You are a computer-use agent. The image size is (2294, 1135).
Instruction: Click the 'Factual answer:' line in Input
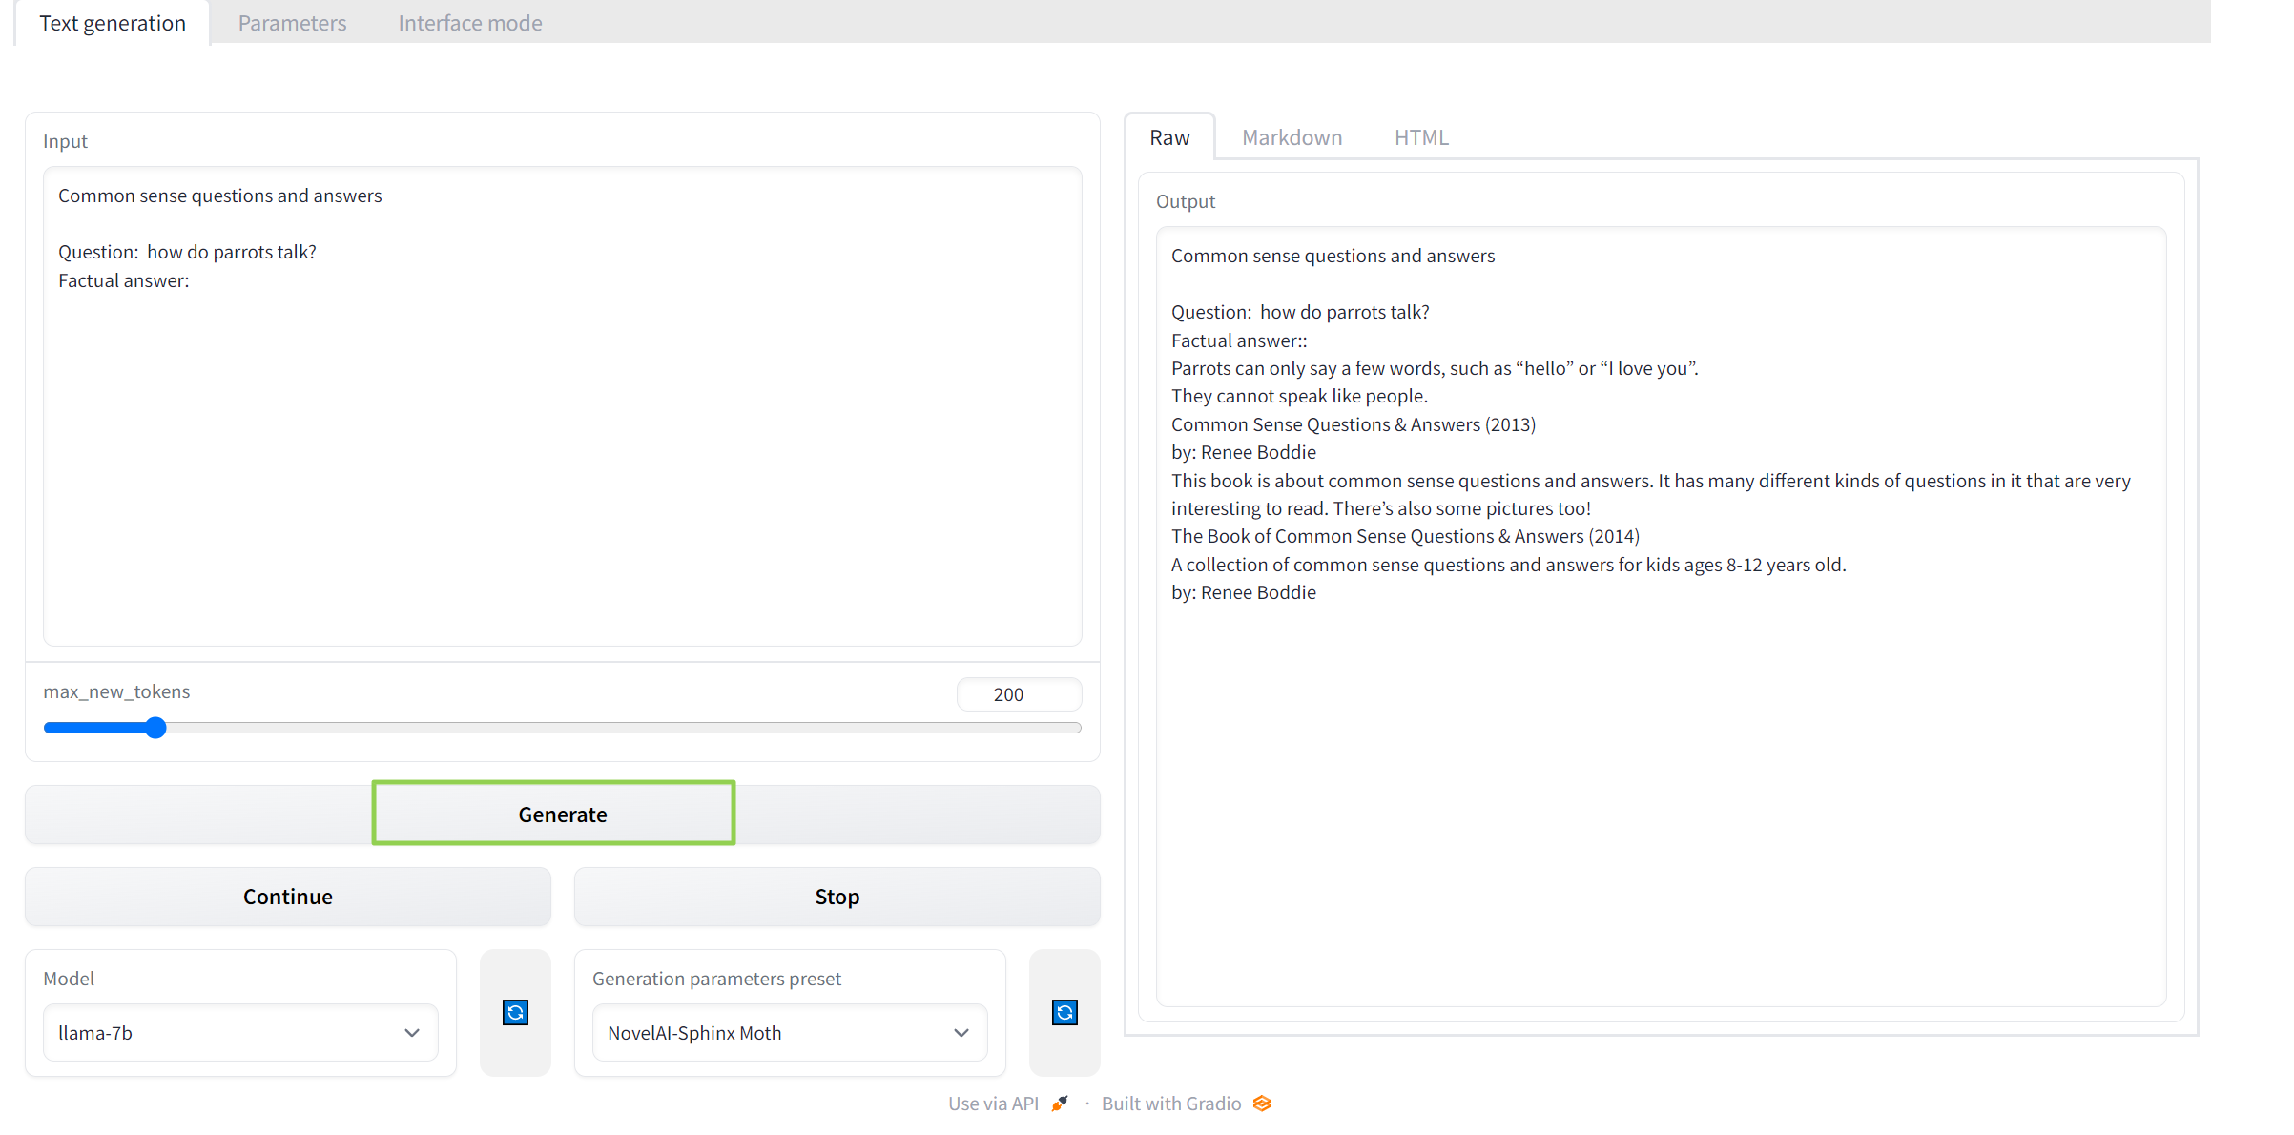pyautogui.click(x=124, y=280)
